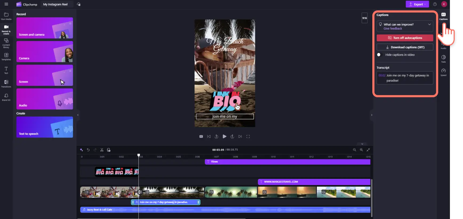
Task: Forward five seconds in preview
Action: coord(232,136)
